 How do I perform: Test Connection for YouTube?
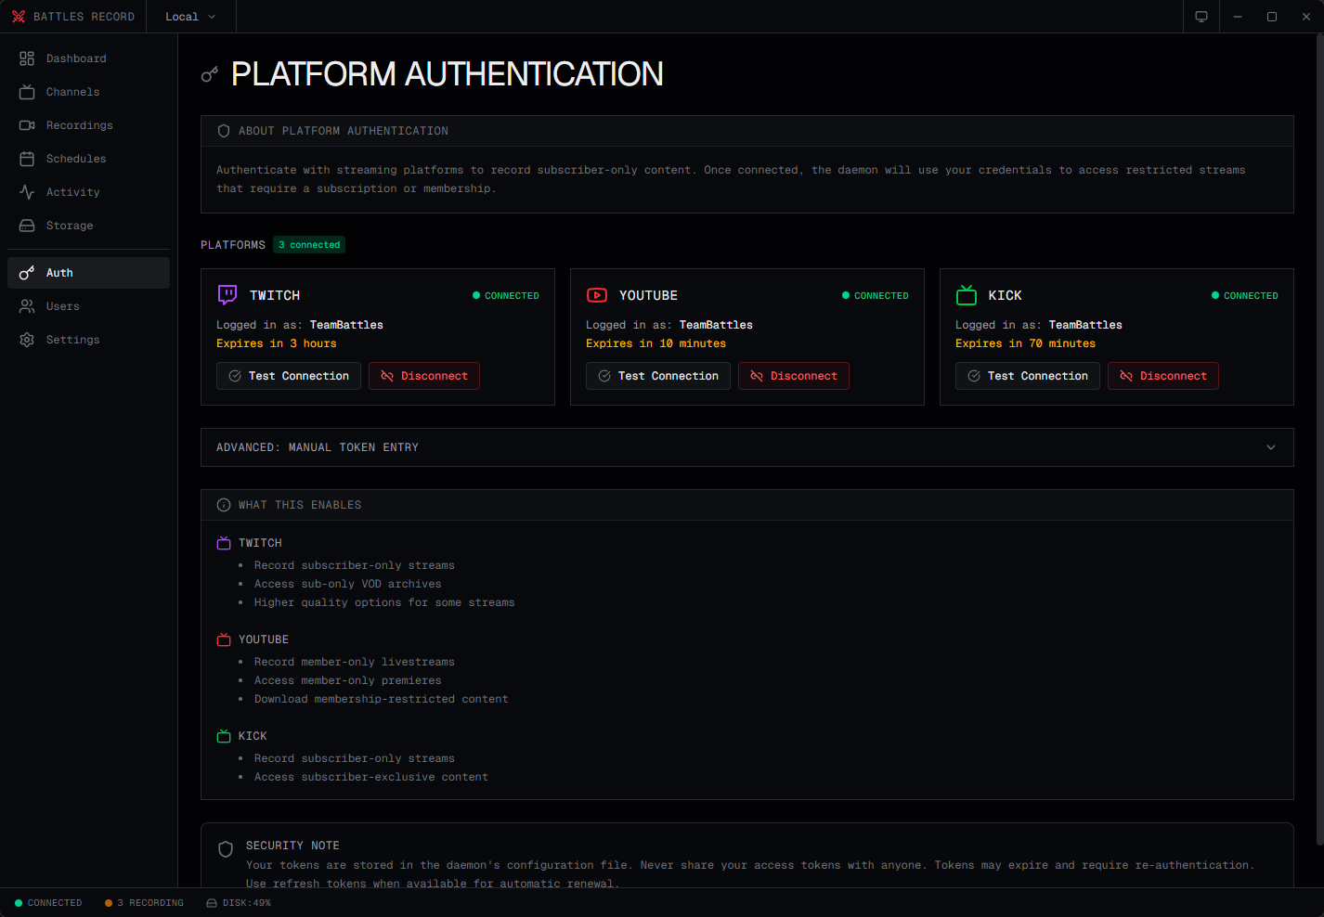pos(657,376)
